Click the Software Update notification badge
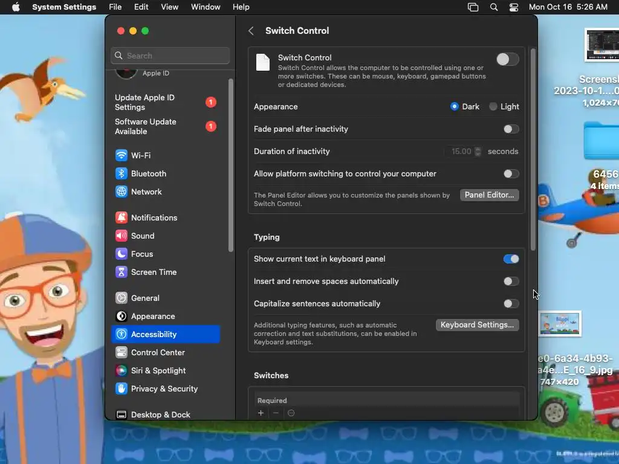This screenshot has width=619, height=464. [211, 126]
